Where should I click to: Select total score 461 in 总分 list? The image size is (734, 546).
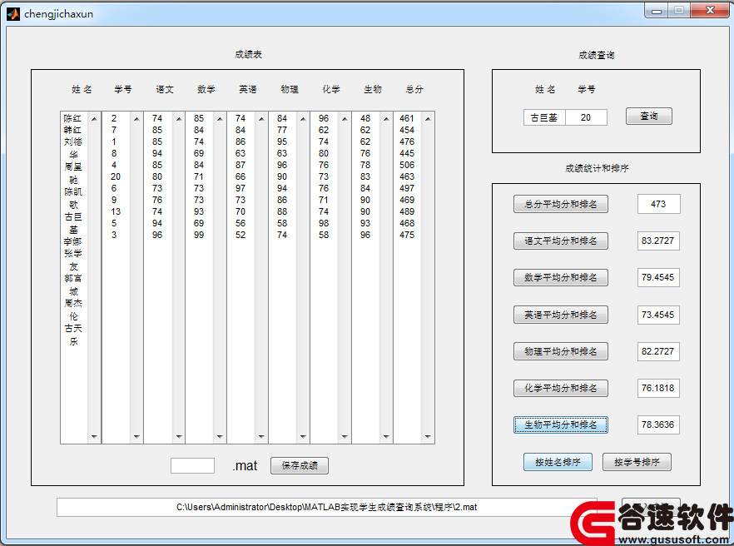click(x=407, y=118)
